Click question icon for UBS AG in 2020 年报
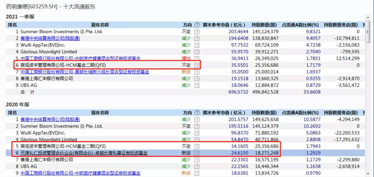This screenshot has width=374, height=177. point(197,167)
